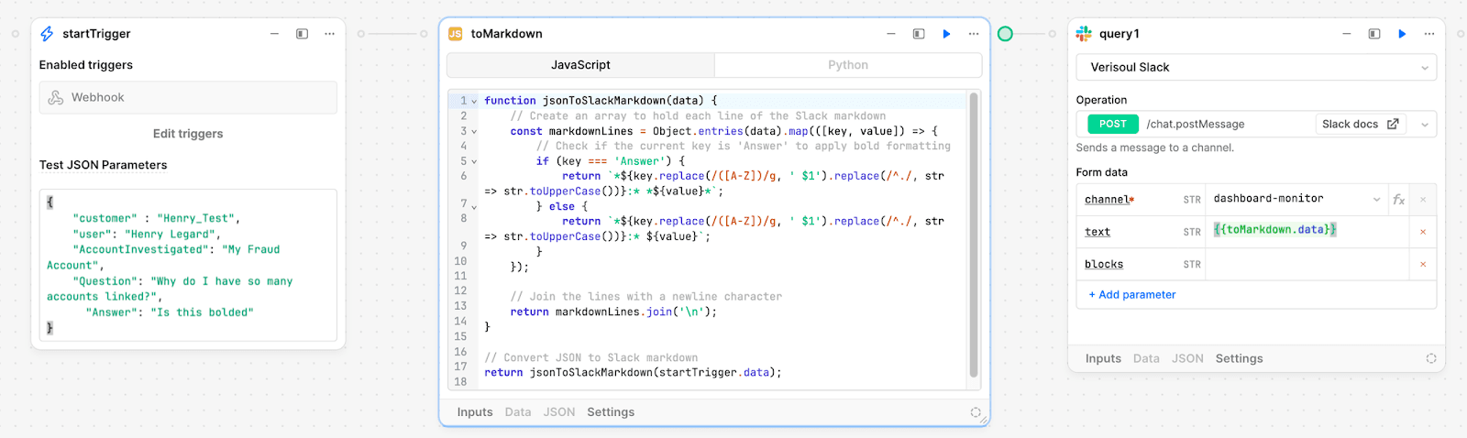Remove the text parameter with red x
Screen dimensions: 1467x438
[1422, 232]
